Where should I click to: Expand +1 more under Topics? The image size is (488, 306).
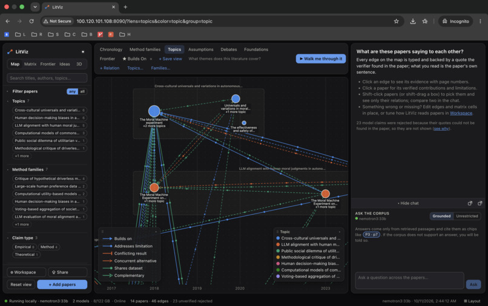(x=22, y=156)
